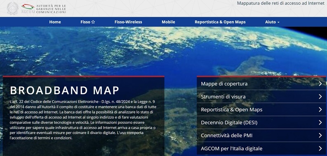The image size is (327, 156).
Task: Click the star icon beside Fisso
Action: (x=93, y=22)
